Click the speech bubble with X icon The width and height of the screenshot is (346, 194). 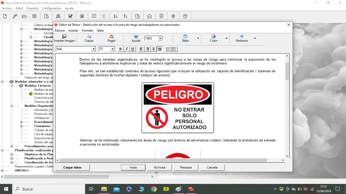point(94,16)
